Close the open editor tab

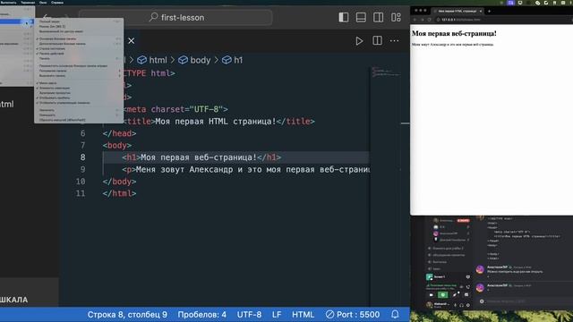(x=132, y=41)
